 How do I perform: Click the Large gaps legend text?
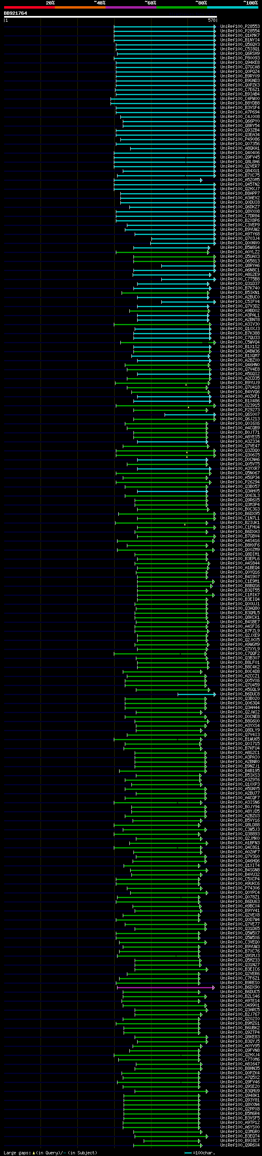(x=50, y=1152)
